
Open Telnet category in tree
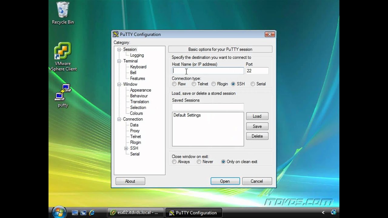[x=135, y=136]
